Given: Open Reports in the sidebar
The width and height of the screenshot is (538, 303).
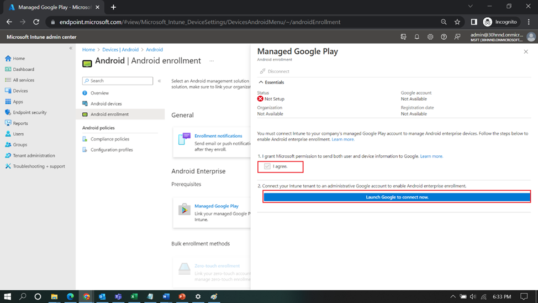Looking at the screenshot, I should [x=17, y=123].
